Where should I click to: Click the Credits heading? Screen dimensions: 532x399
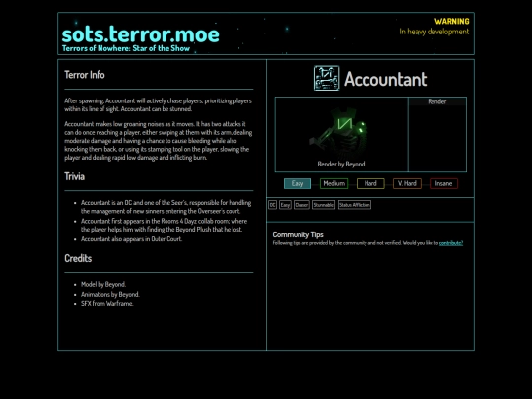coord(78,258)
